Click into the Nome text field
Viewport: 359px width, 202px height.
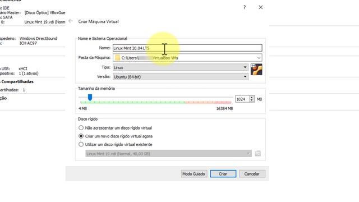pos(187,48)
